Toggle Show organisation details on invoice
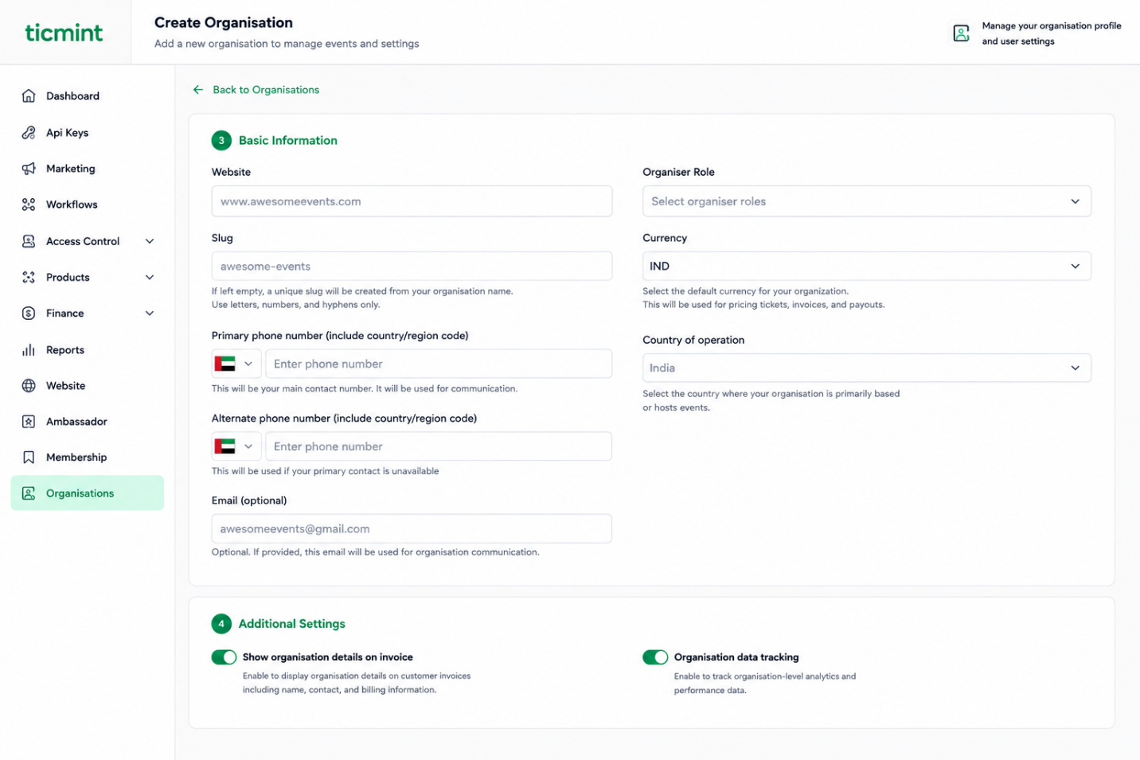The width and height of the screenshot is (1140, 760). 224,657
